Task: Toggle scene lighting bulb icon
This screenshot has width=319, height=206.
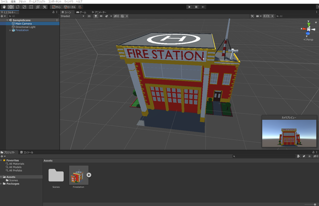Action: tap(96, 16)
